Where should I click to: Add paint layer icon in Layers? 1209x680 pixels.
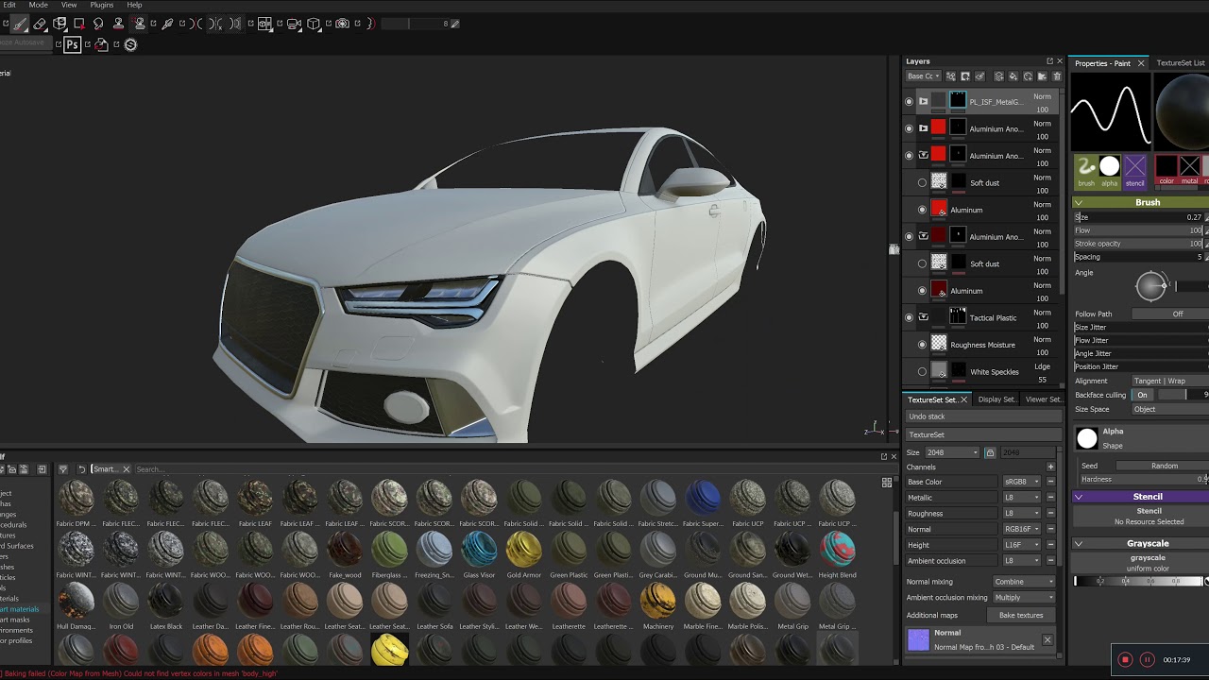(999, 76)
